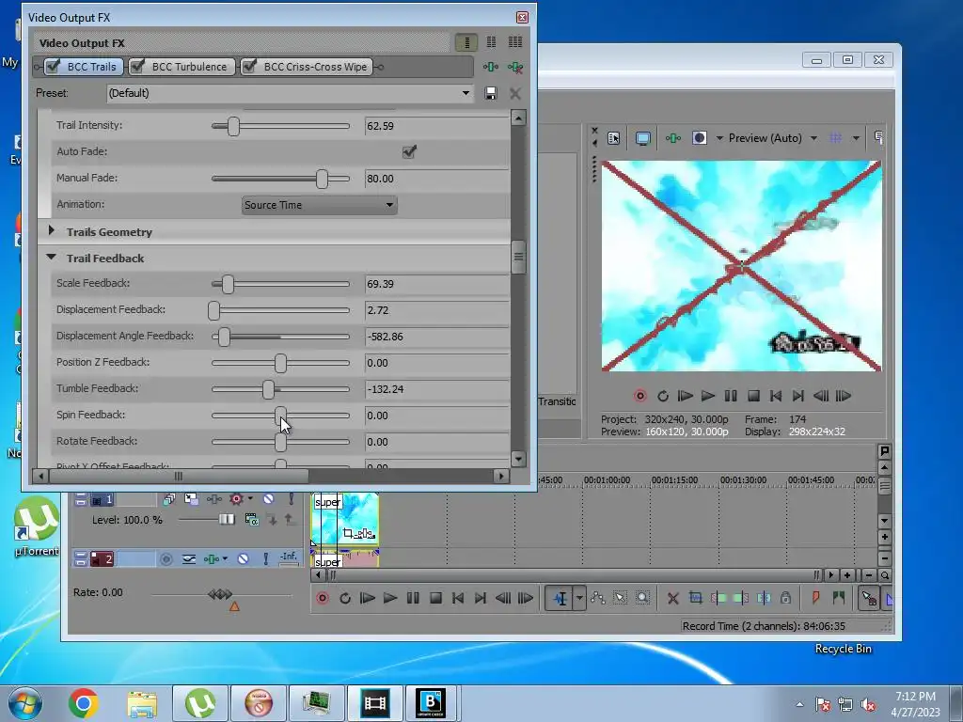
Task: Open the overlays dropdown arrow in preview
Action: 856,138
